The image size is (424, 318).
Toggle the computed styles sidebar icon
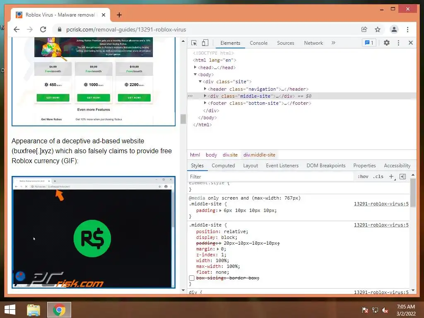point(402,176)
